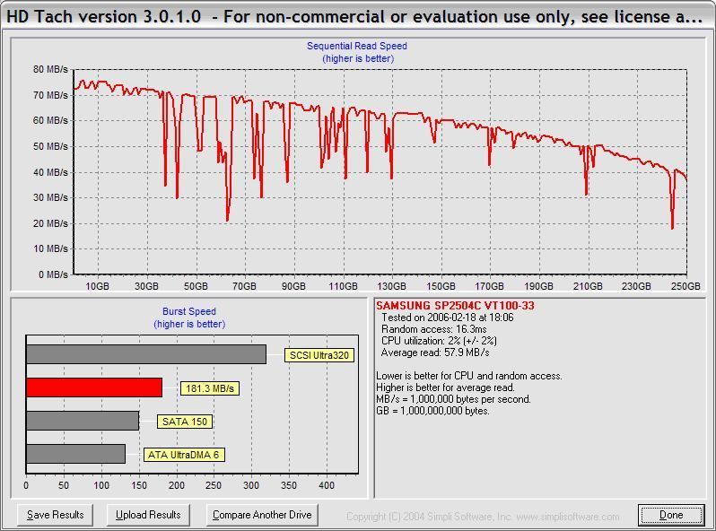The width and height of the screenshot is (716, 531).
Task: Click the CPU utilization: 2% line
Action: 439,341
